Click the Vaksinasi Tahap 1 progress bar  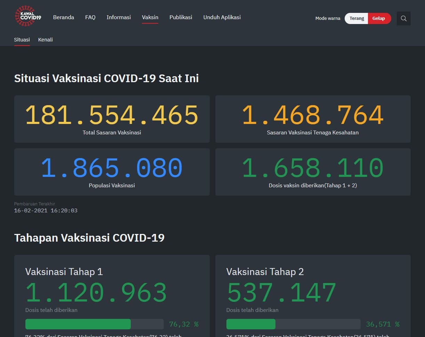(x=94, y=324)
